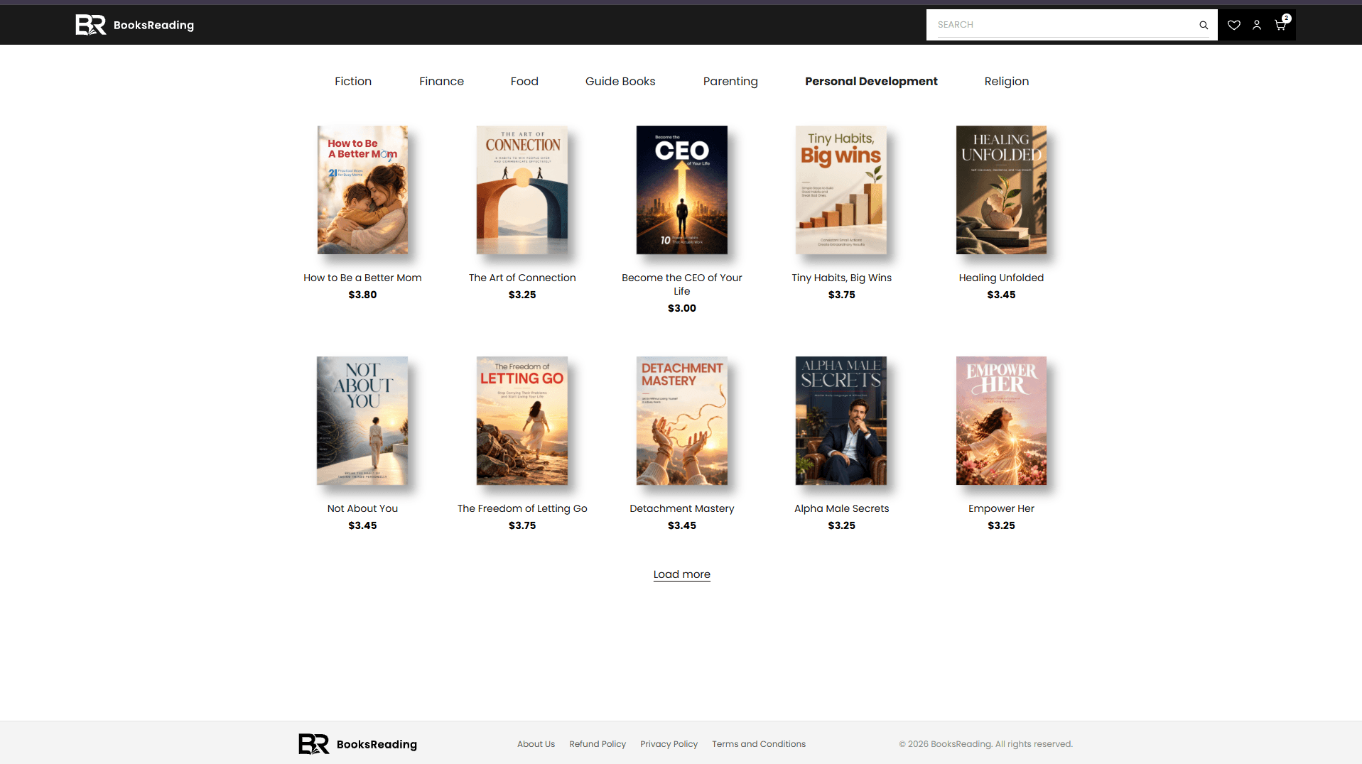Screen dimensions: 1362x764
Task: Open the Detachment Mastery cover
Action: [682, 420]
